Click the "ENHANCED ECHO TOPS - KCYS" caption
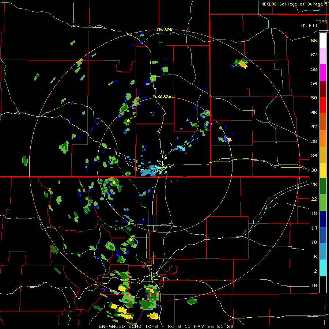The height and width of the screenshot is (329, 329). coord(140,326)
